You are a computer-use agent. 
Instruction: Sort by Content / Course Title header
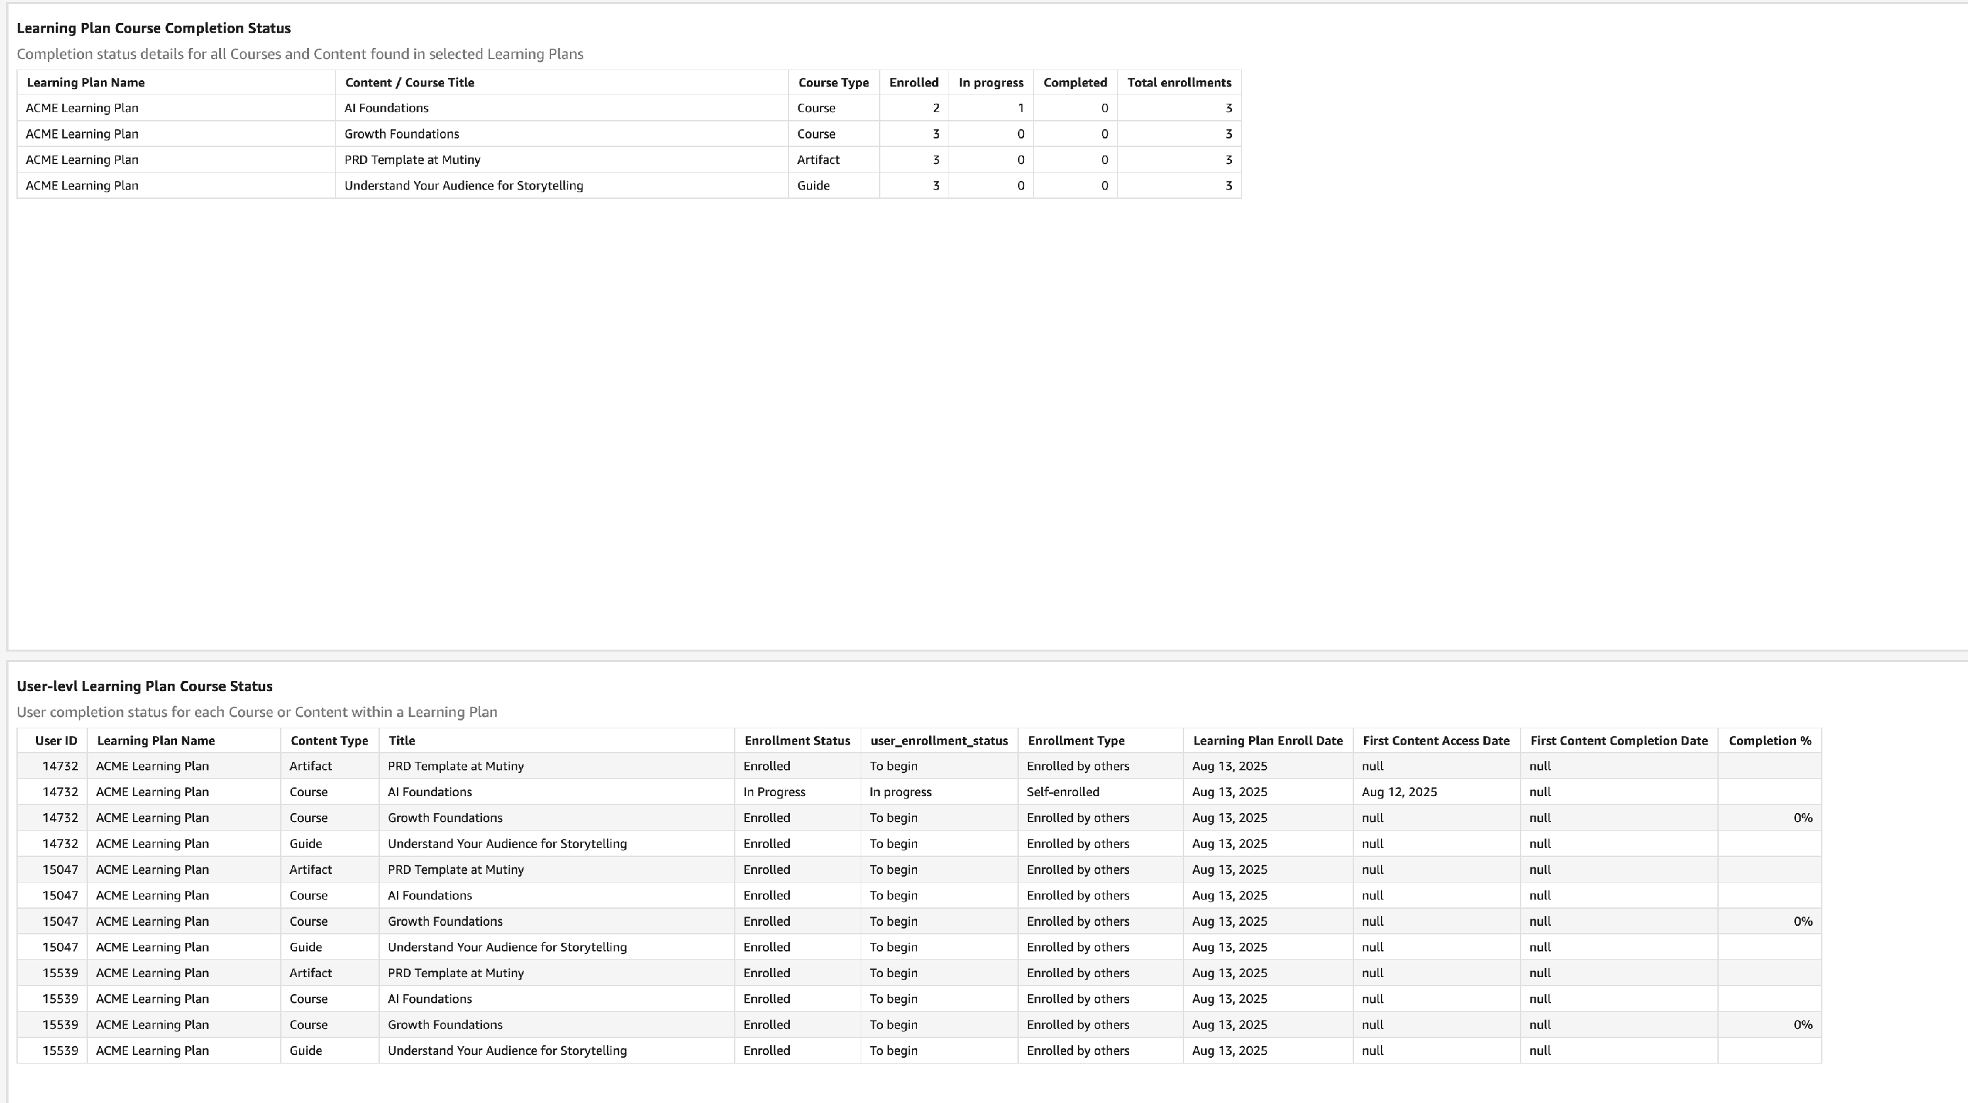(x=409, y=83)
